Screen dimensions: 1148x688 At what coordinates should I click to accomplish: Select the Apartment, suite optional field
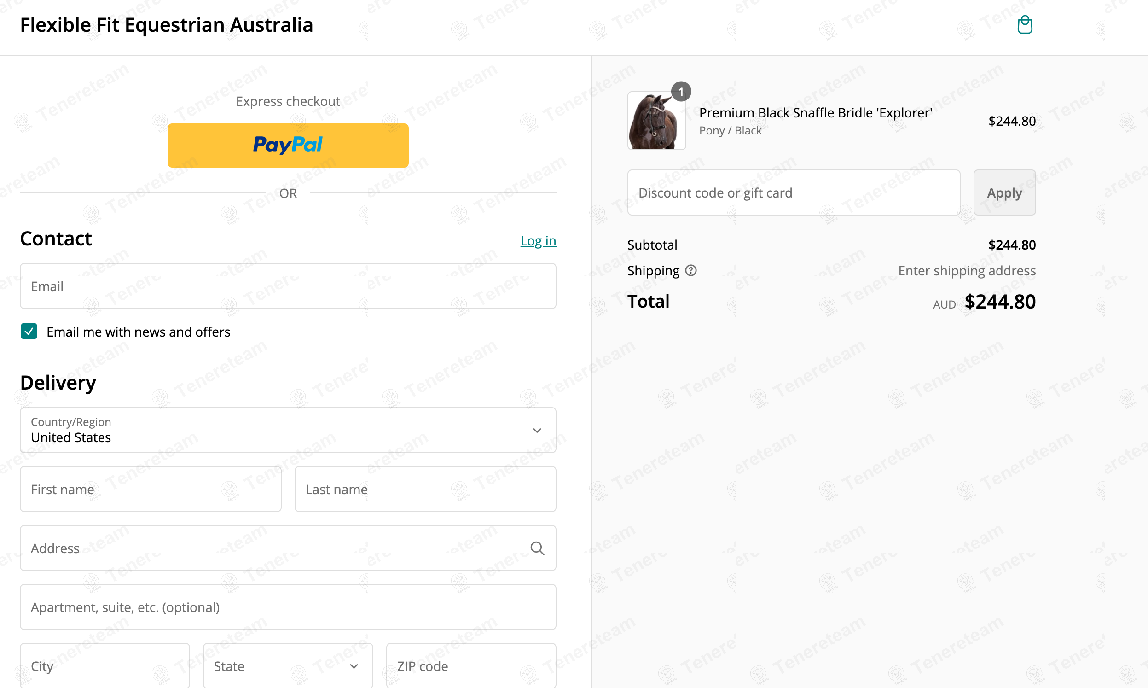click(288, 607)
